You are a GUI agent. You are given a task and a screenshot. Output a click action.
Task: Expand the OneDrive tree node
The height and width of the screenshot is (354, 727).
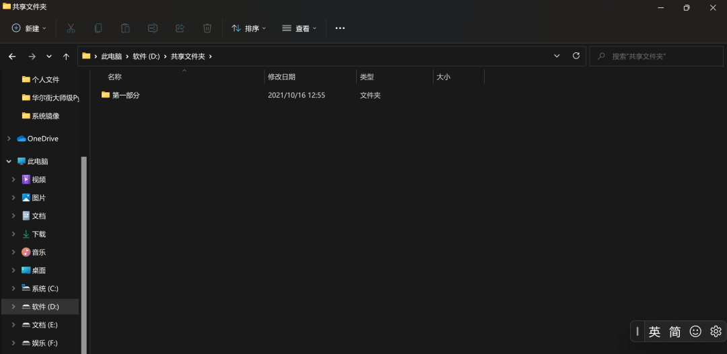pyautogui.click(x=8, y=139)
